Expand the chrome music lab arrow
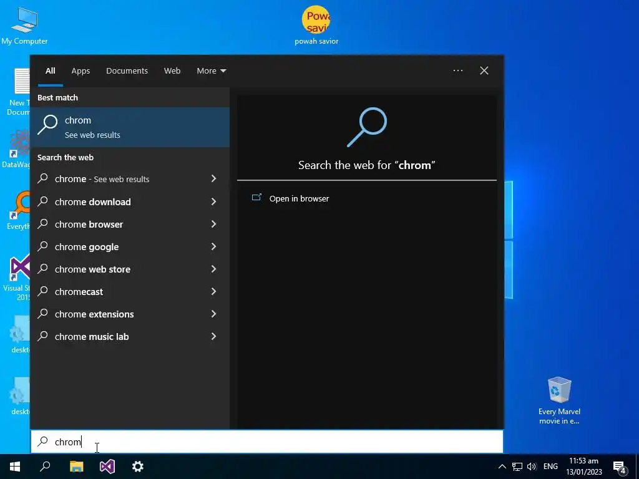This screenshot has height=479, width=639. pyautogui.click(x=213, y=336)
